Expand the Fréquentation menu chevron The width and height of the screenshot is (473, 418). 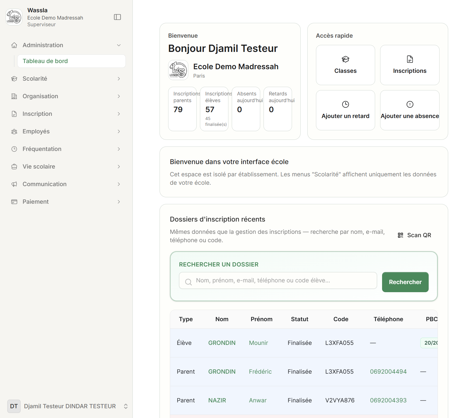(x=119, y=149)
